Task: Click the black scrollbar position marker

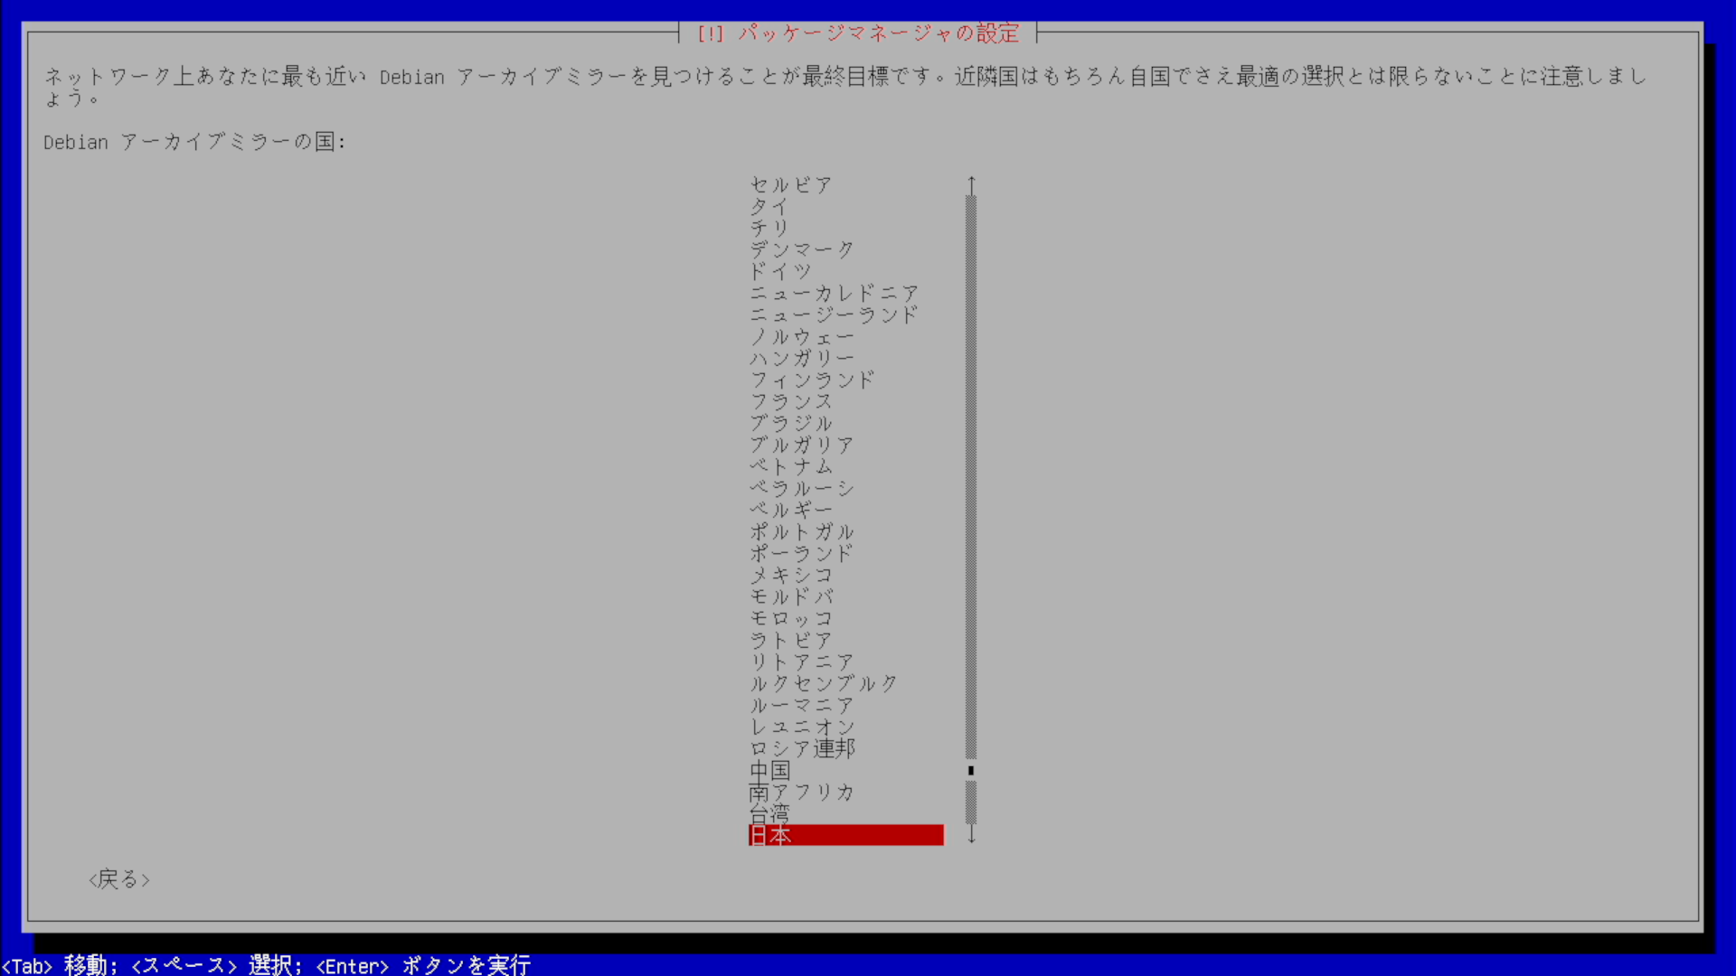Action: coord(971,771)
